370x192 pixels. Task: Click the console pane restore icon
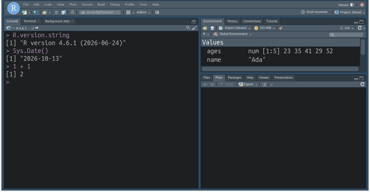point(194,22)
